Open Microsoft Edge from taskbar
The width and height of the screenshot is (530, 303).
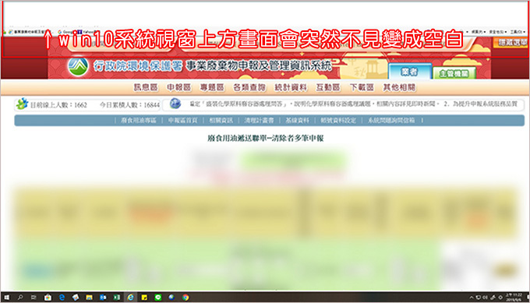(x=62, y=298)
